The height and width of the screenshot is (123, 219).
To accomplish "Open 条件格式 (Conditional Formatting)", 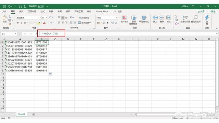I will tap(125, 20).
